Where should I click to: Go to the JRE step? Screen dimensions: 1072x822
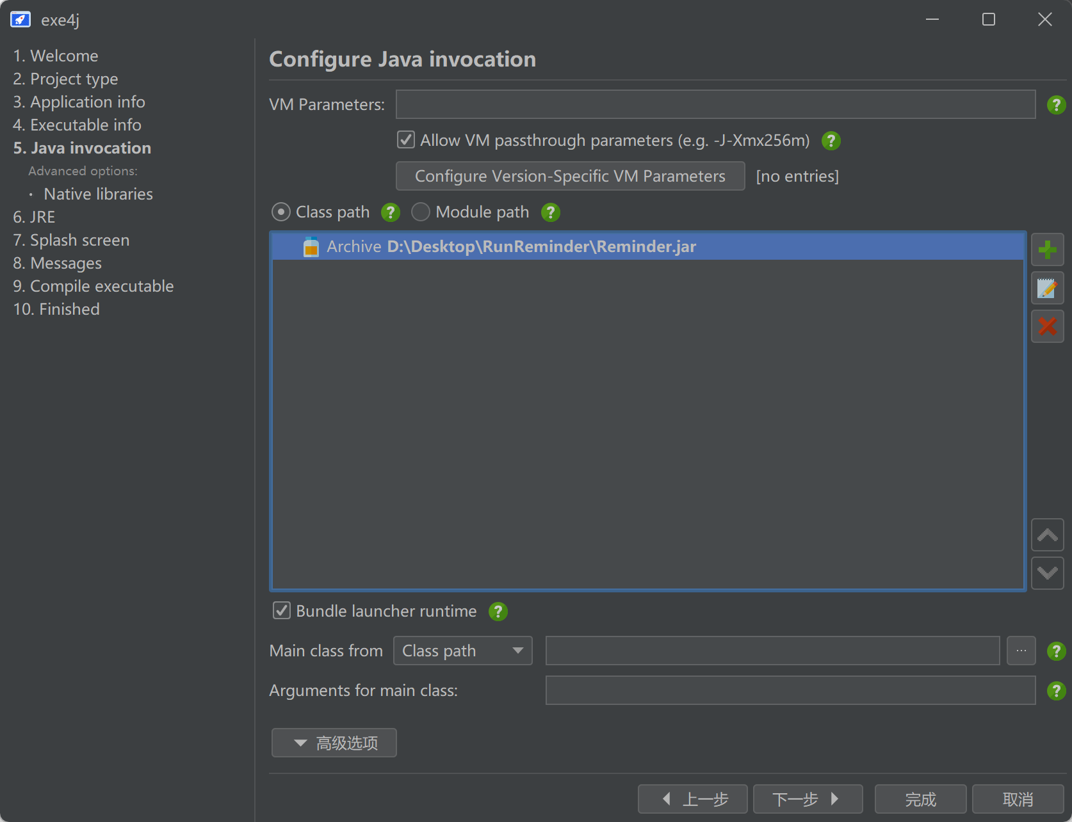(34, 217)
